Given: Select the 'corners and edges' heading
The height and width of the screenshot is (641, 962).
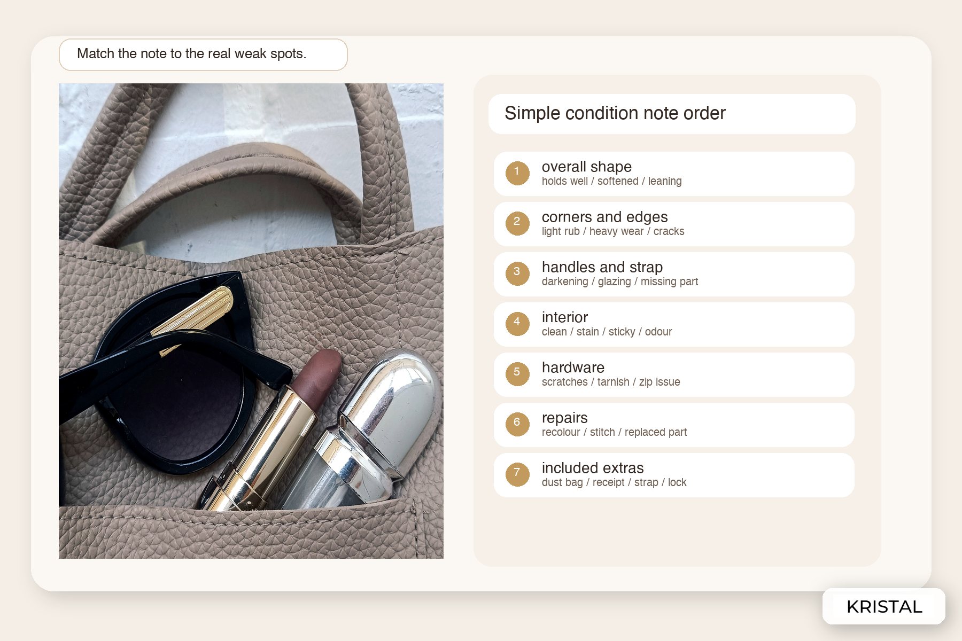Looking at the screenshot, I should click(x=604, y=217).
